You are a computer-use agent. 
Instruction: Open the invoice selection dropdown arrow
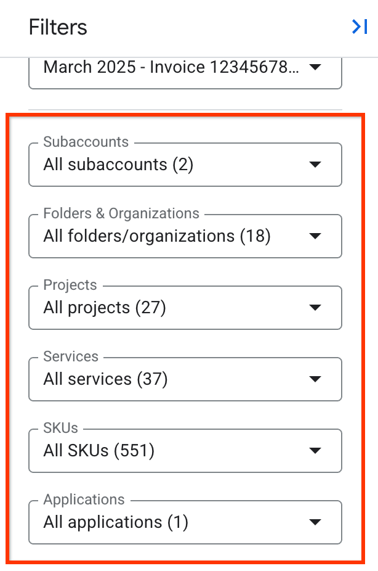315,68
